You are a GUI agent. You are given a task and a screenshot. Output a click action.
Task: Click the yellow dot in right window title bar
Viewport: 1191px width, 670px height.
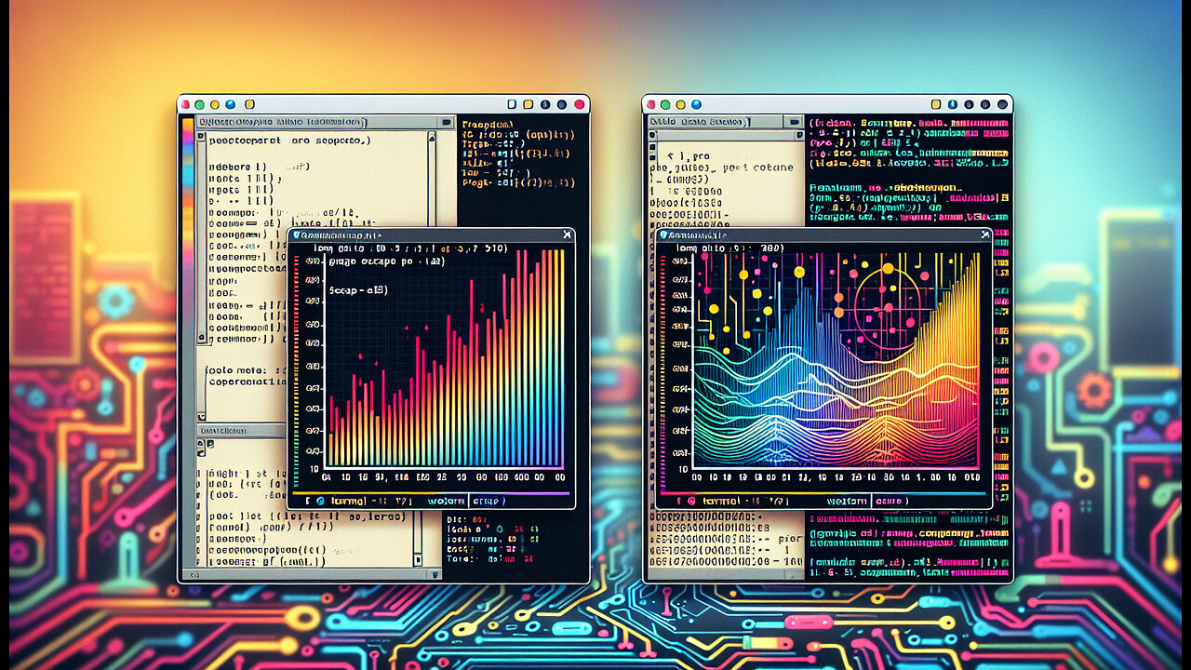click(680, 104)
